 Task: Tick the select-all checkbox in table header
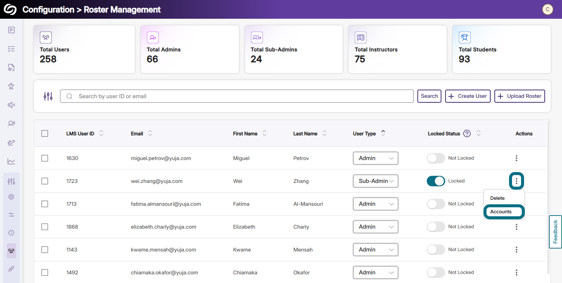click(x=45, y=133)
